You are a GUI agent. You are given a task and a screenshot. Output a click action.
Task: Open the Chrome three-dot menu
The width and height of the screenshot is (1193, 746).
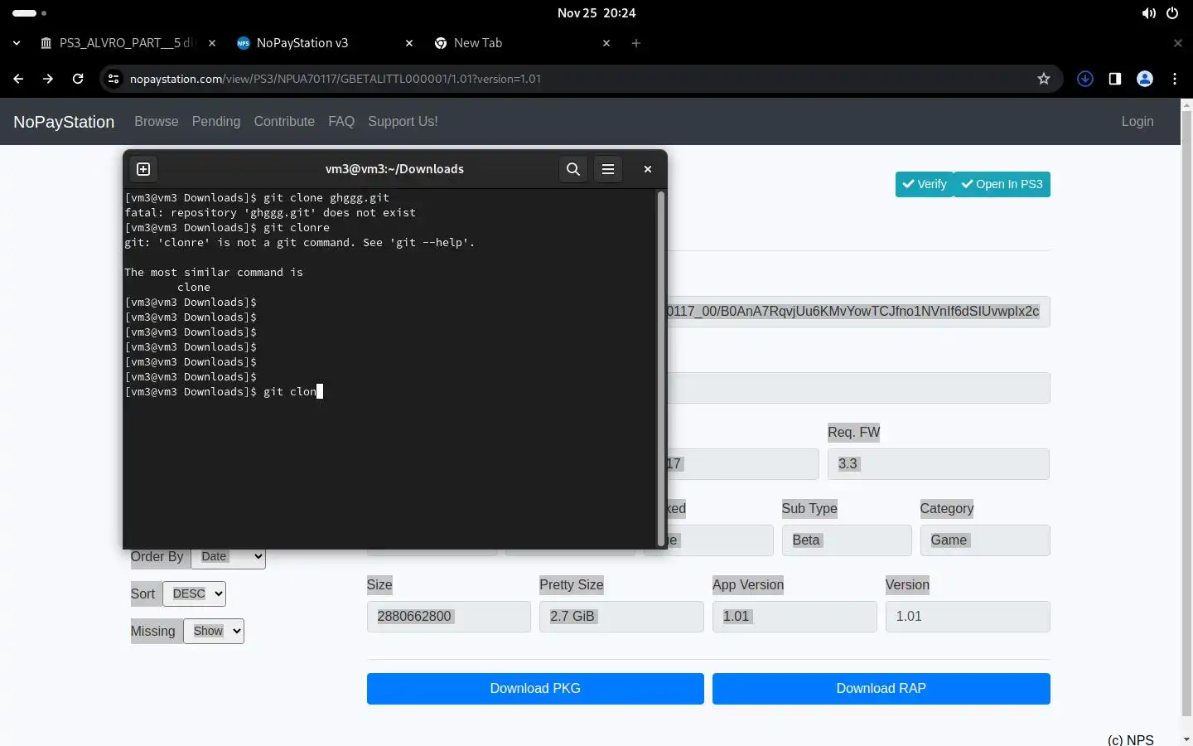point(1175,79)
